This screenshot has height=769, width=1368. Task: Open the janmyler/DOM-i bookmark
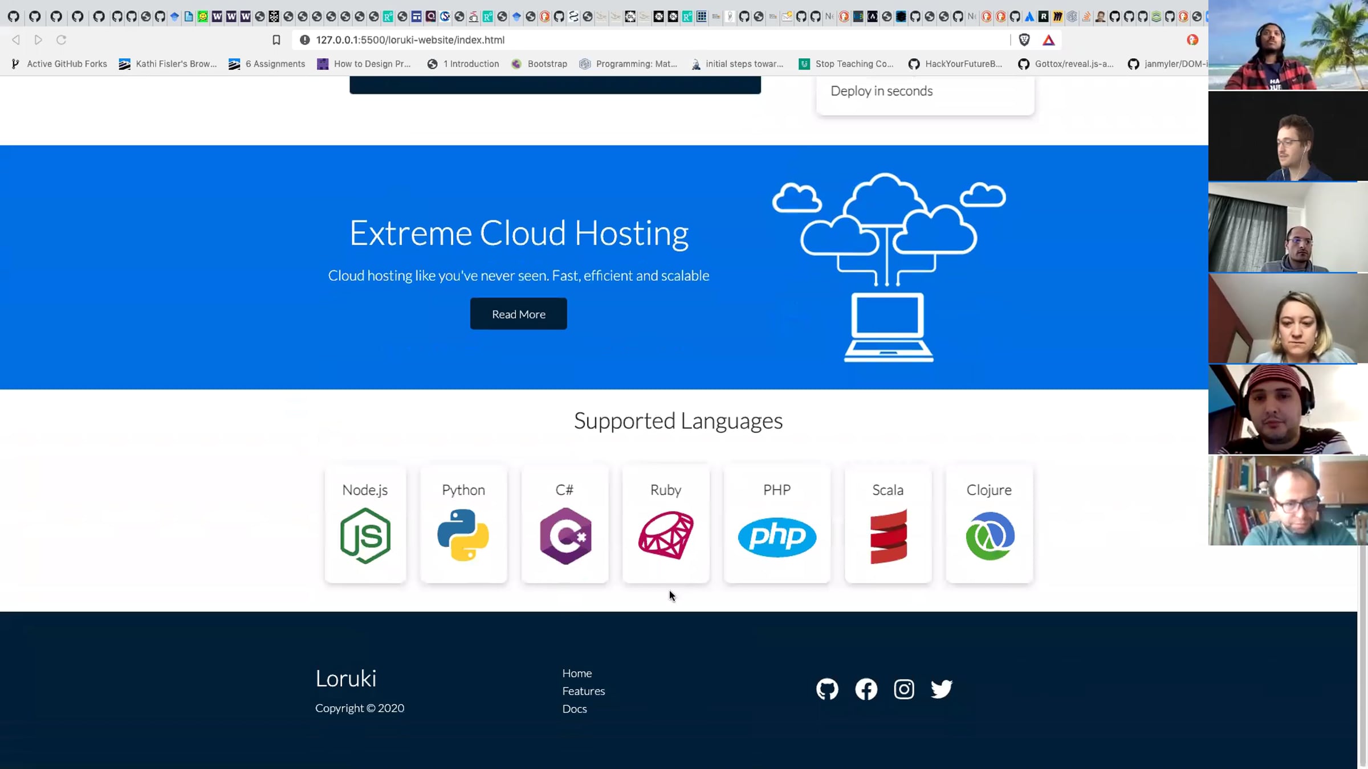click(1167, 64)
